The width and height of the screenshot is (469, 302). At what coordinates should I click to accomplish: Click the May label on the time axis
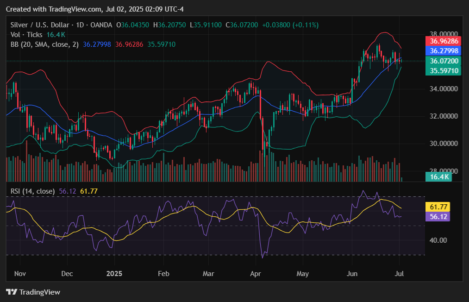click(x=302, y=274)
